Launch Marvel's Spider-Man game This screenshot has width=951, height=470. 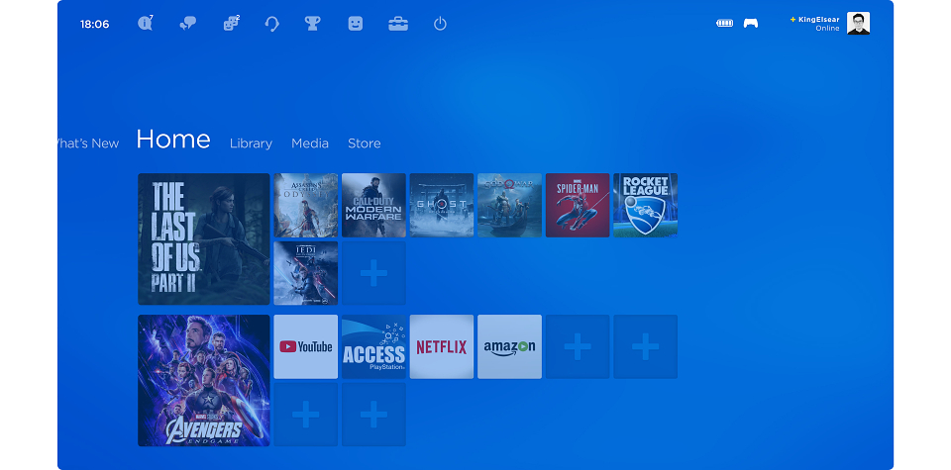coord(578,206)
